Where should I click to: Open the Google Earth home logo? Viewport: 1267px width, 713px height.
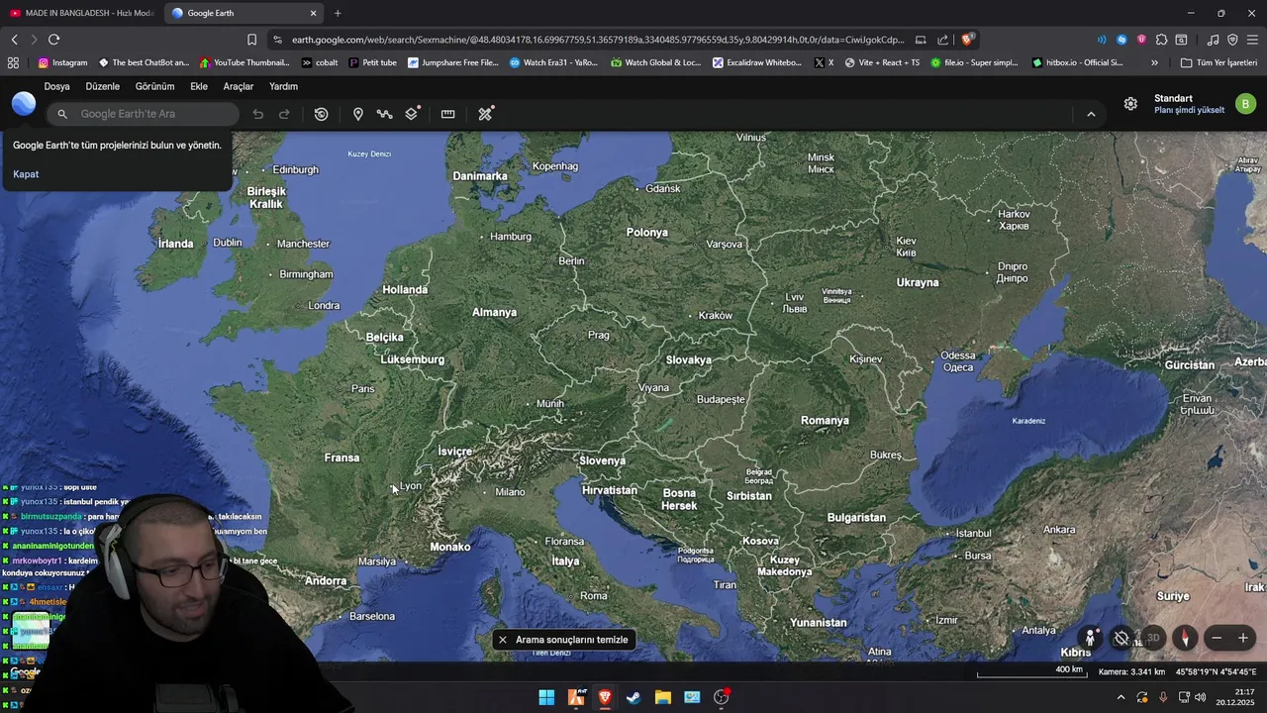click(24, 104)
